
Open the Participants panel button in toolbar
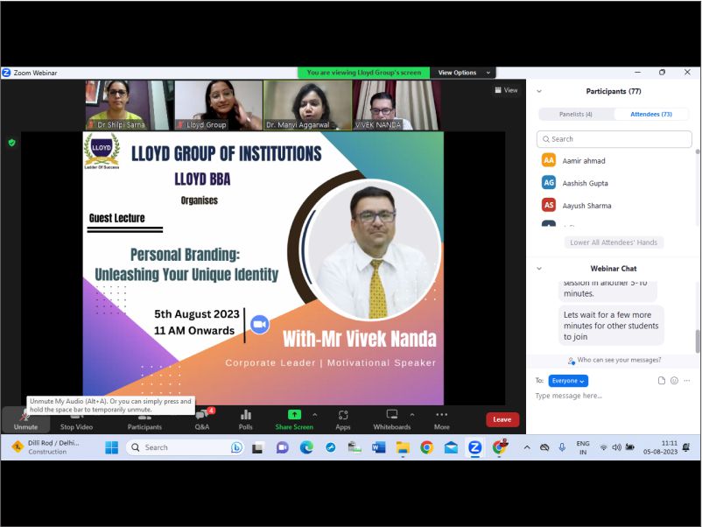pos(144,420)
